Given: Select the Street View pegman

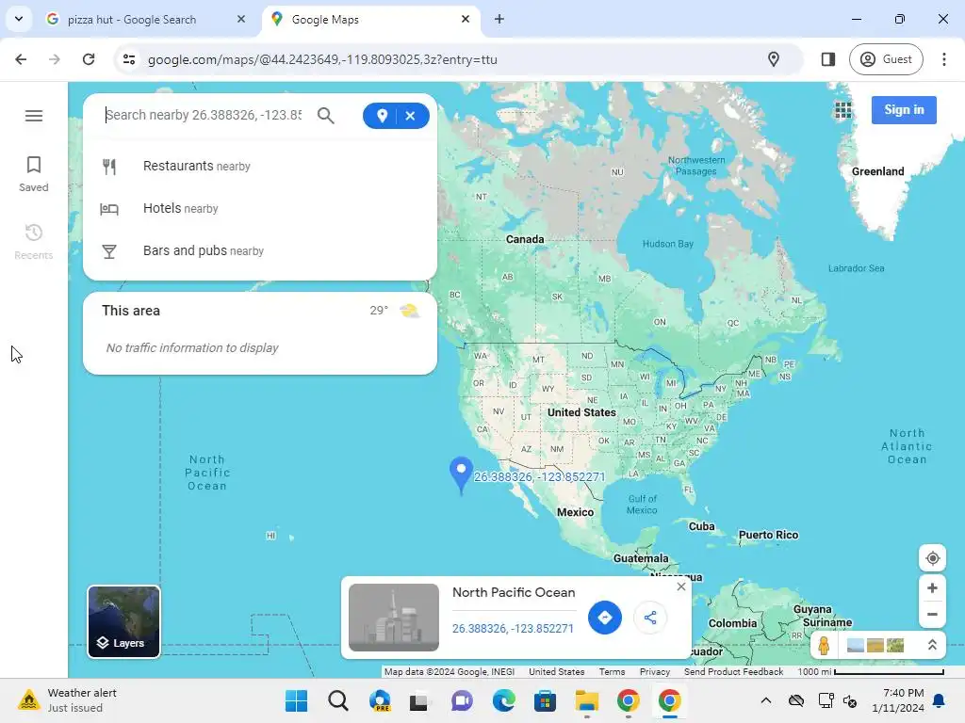Looking at the screenshot, I should 824,645.
